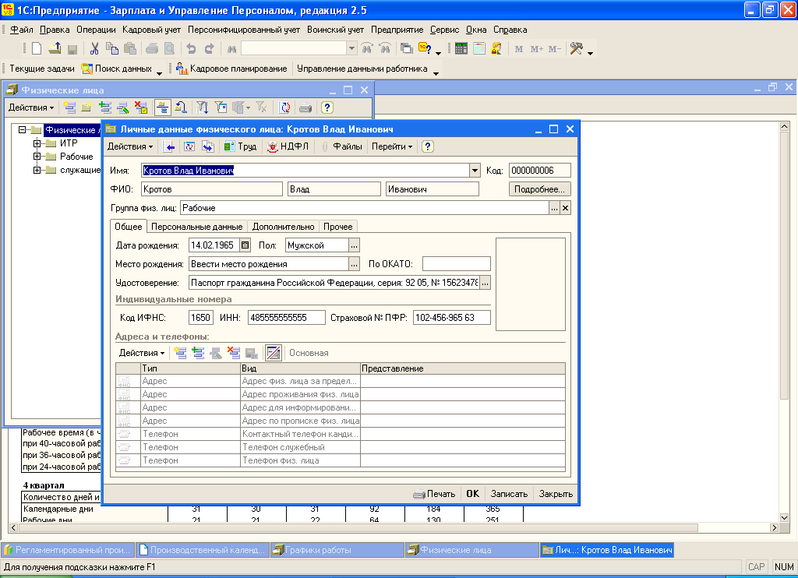Image resolution: width=798 pixels, height=578 pixels.
Task: Click the Cut scissors icon
Action: tap(94, 49)
